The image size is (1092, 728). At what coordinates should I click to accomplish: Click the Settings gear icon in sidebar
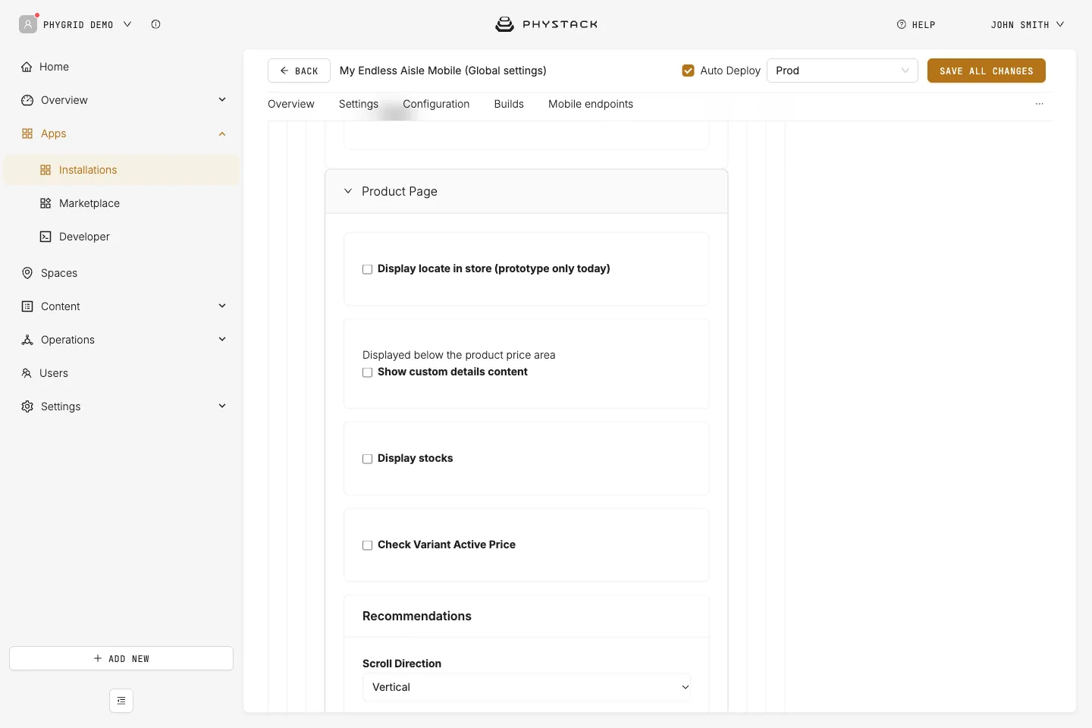[x=27, y=406]
